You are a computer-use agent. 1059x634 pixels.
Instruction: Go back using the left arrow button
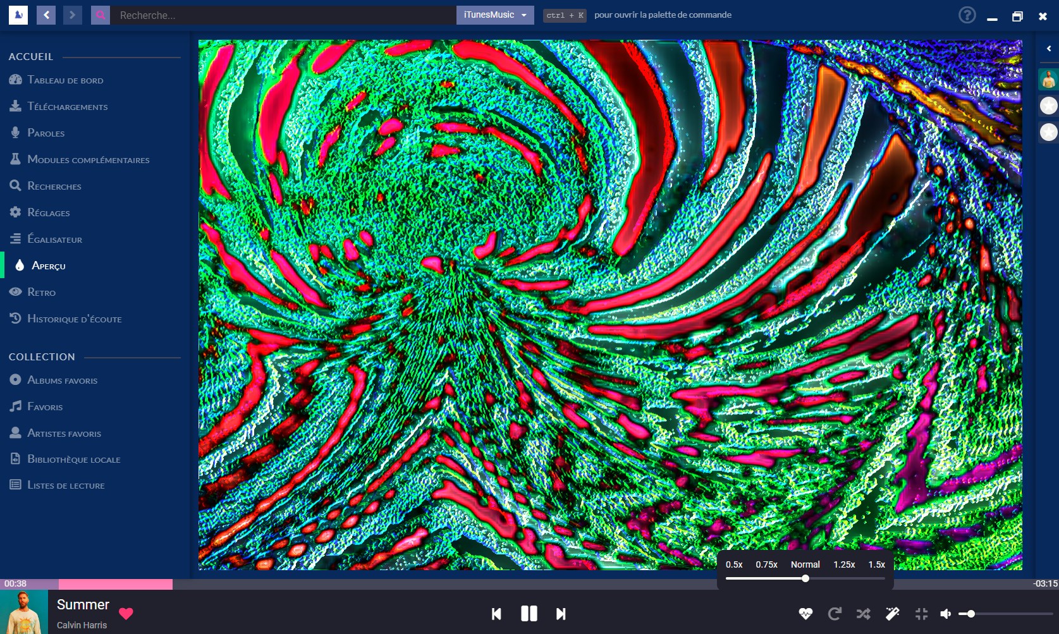(x=46, y=15)
